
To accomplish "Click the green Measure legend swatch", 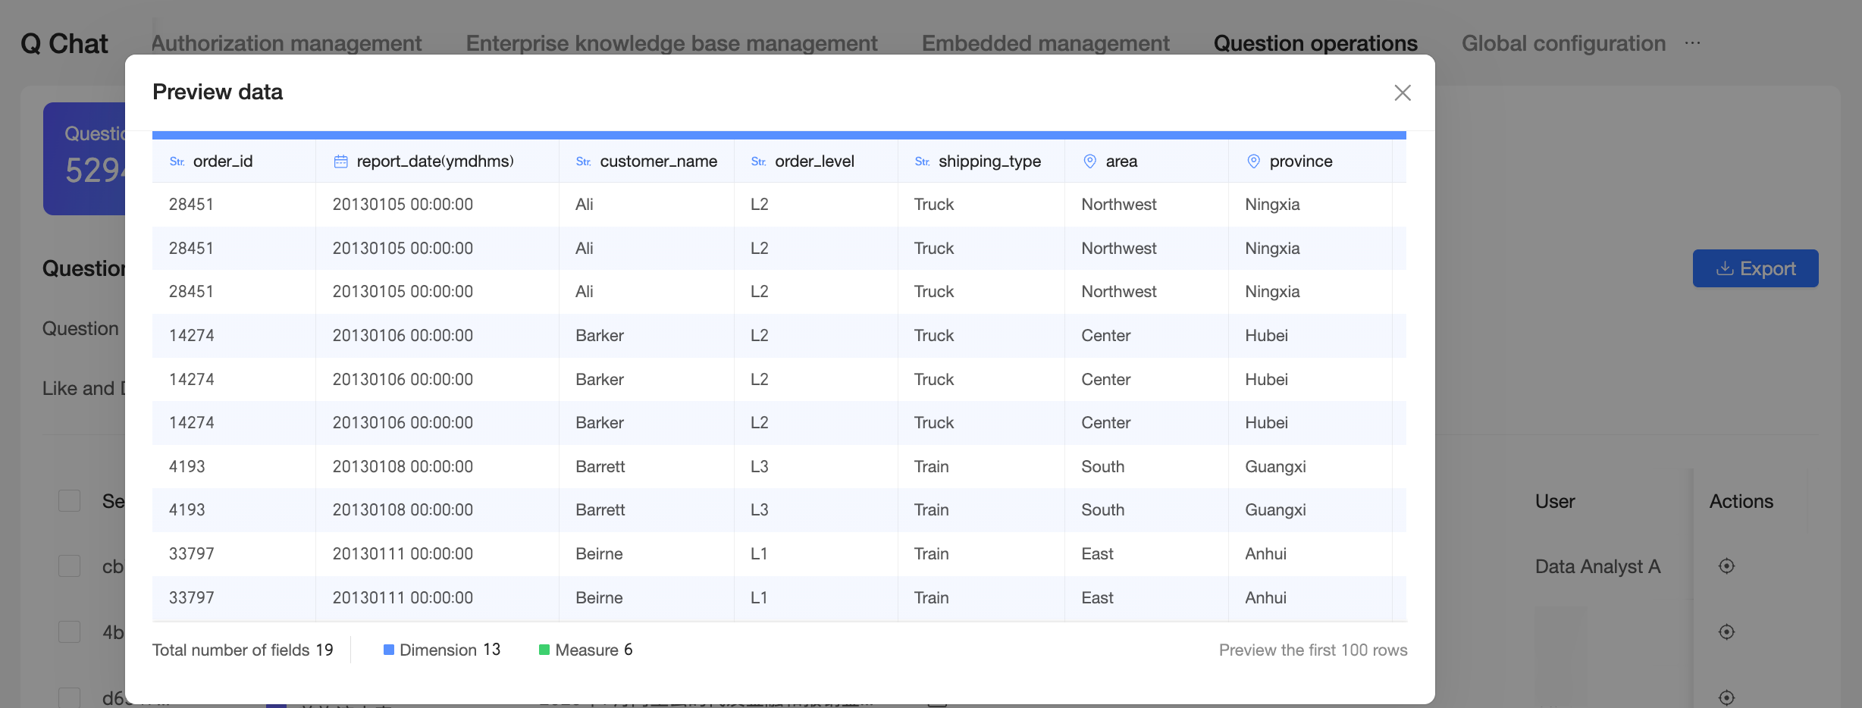I will tap(544, 650).
